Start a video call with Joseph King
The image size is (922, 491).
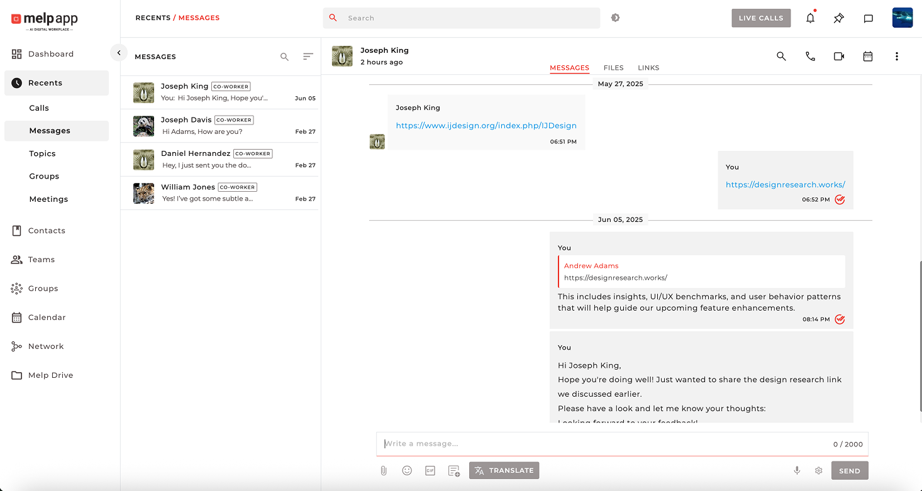[838, 57]
